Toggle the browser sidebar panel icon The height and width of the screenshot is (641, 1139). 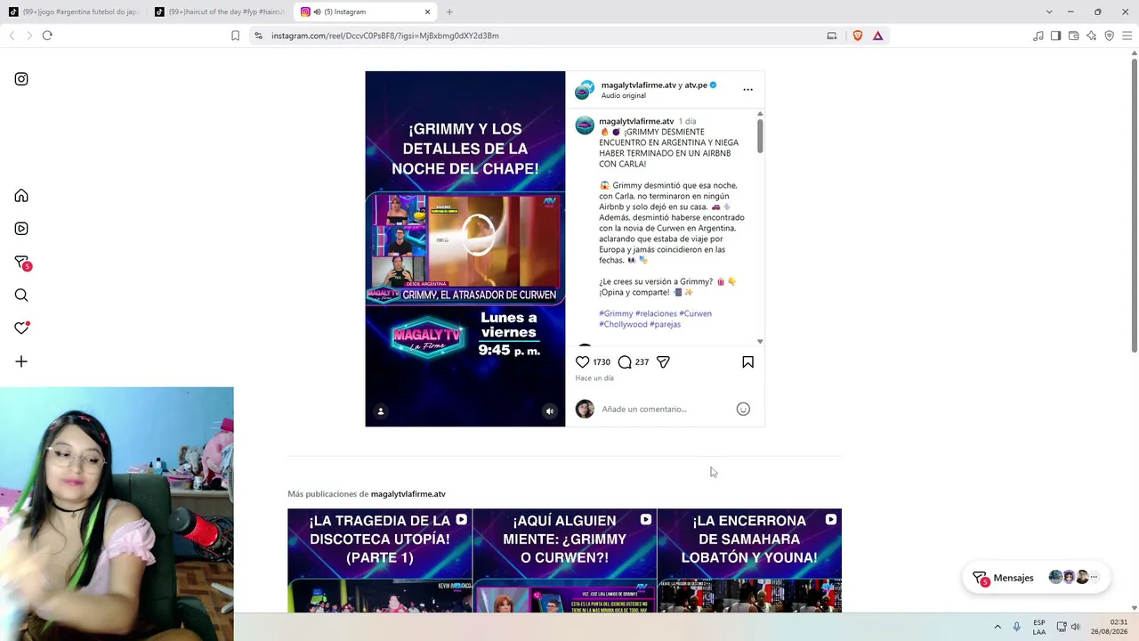(1055, 36)
